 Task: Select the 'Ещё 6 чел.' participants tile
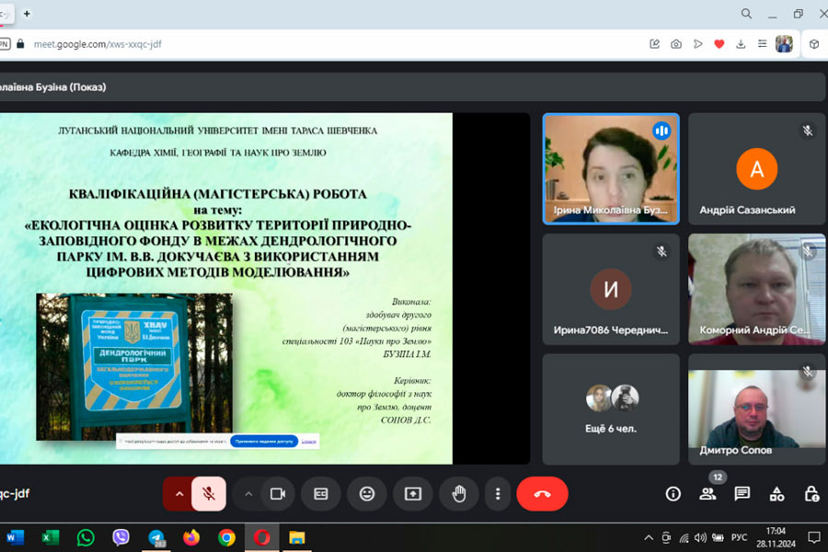tap(611, 408)
